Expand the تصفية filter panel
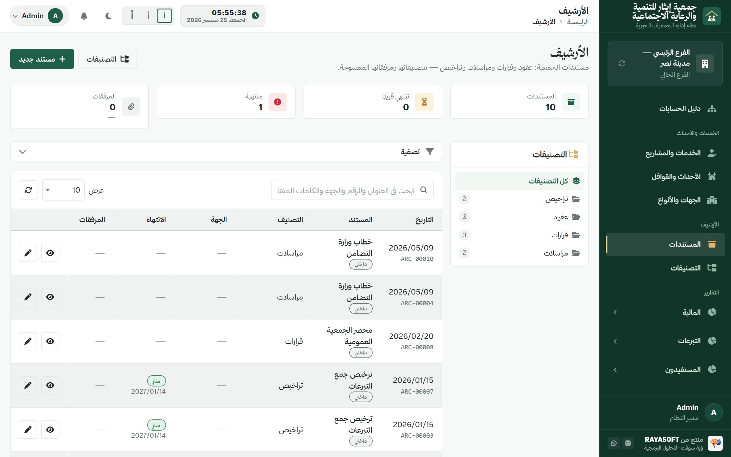 click(226, 152)
